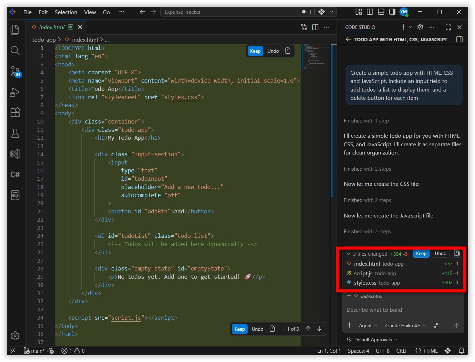Open the View menu
This screenshot has height=362, width=475.
pyautogui.click(x=90, y=12)
